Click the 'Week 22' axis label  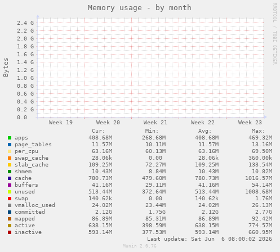203,123
